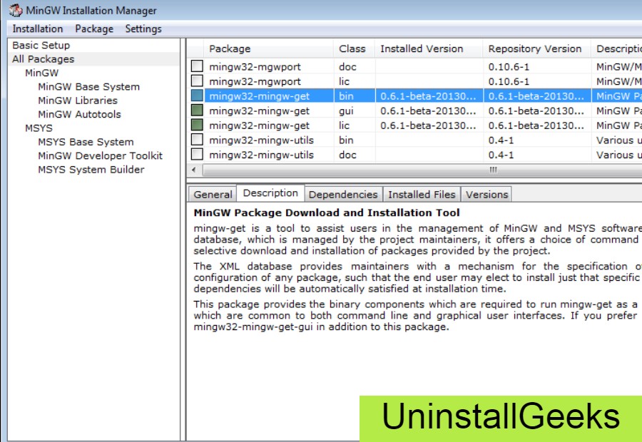This screenshot has width=642, height=442.
Task: Click repository version 0.4-1 of mingw-utils bin
Action: (501, 140)
